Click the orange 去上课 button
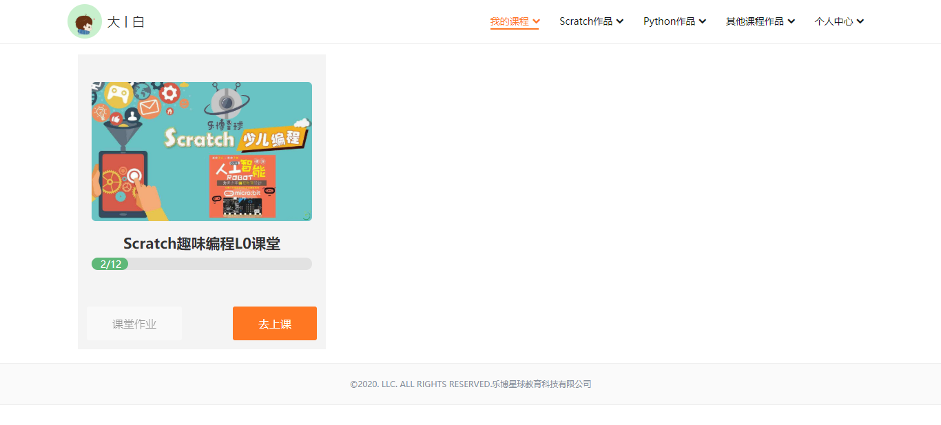 click(275, 324)
